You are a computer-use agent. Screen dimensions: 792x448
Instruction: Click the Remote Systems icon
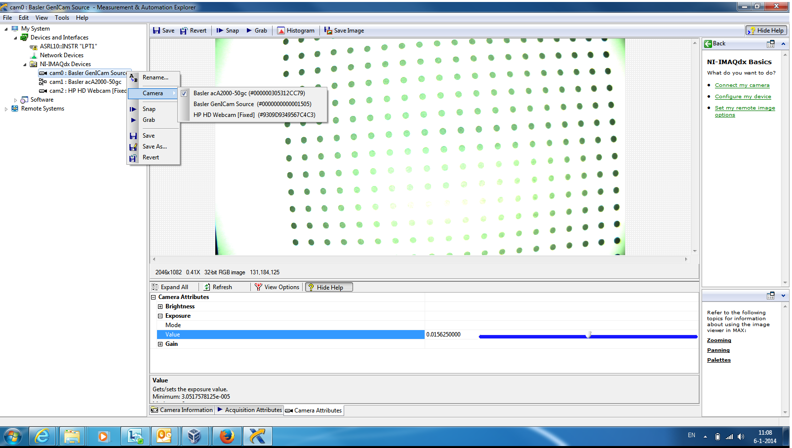point(15,109)
